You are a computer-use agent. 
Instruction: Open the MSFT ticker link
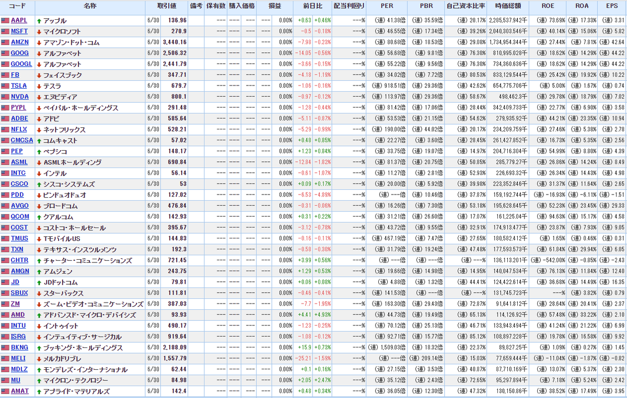(x=19, y=32)
